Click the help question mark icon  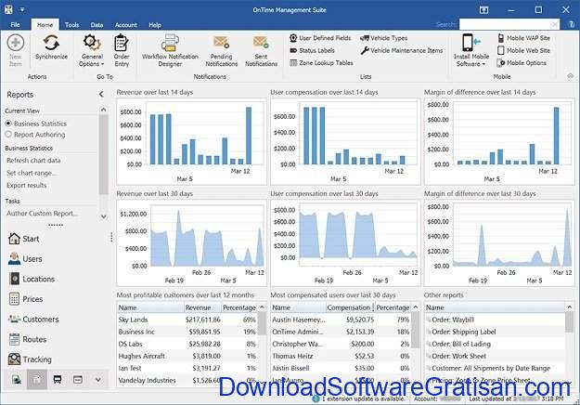click(x=571, y=24)
